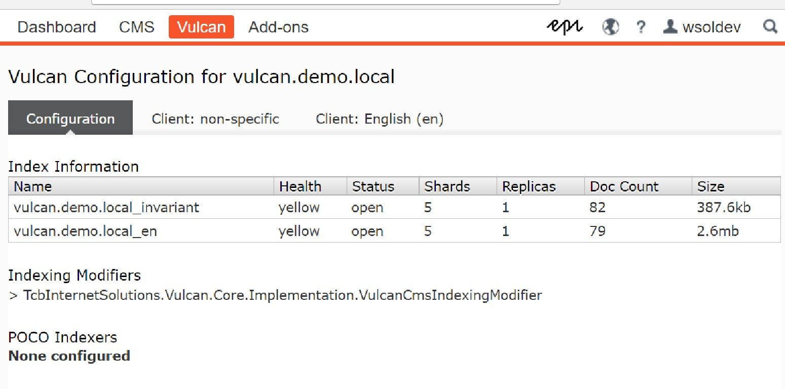This screenshot has width=785, height=389.
Task: Open the Add-ons menu
Action: (x=278, y=27)
